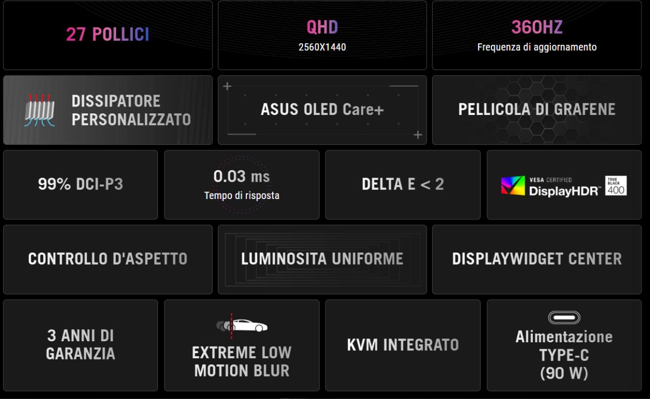
Task: Click the USB Type-C connector icon
Action: pyautogui.click(x=564, y=318)
